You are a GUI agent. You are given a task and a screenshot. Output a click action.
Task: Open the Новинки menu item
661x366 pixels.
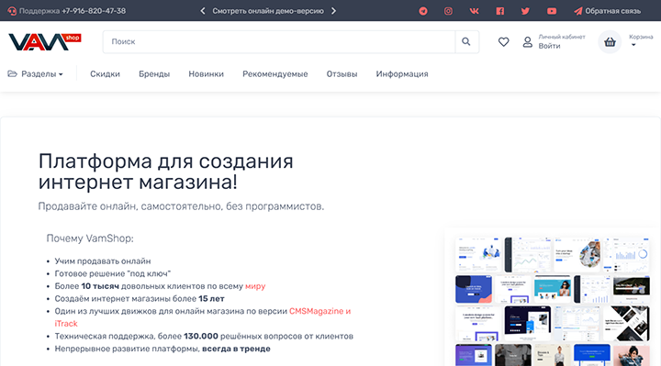coord(207,73)
